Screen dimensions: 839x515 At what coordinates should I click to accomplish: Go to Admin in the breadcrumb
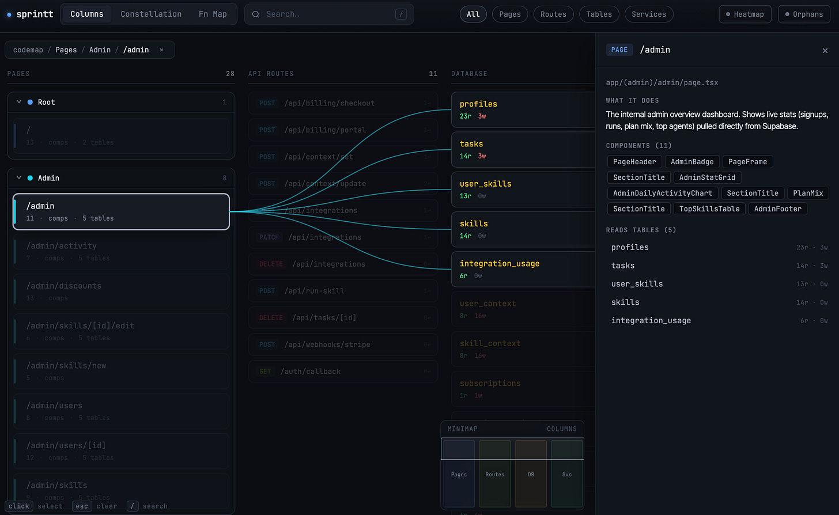(x=100, y=50)
